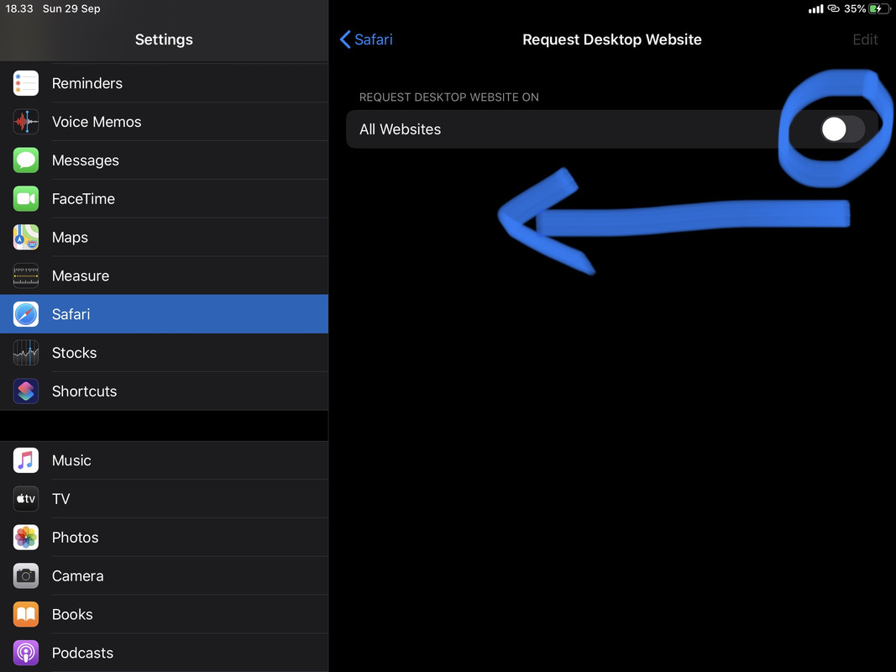This screenshot has height=672, width=896.
Task: Tap the personal hotspot link icon
Action: coord(833,8)
